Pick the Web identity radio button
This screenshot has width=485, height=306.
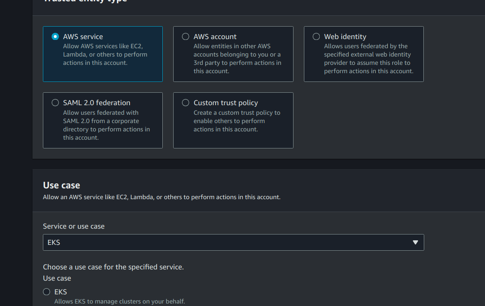tap(316, 37)
